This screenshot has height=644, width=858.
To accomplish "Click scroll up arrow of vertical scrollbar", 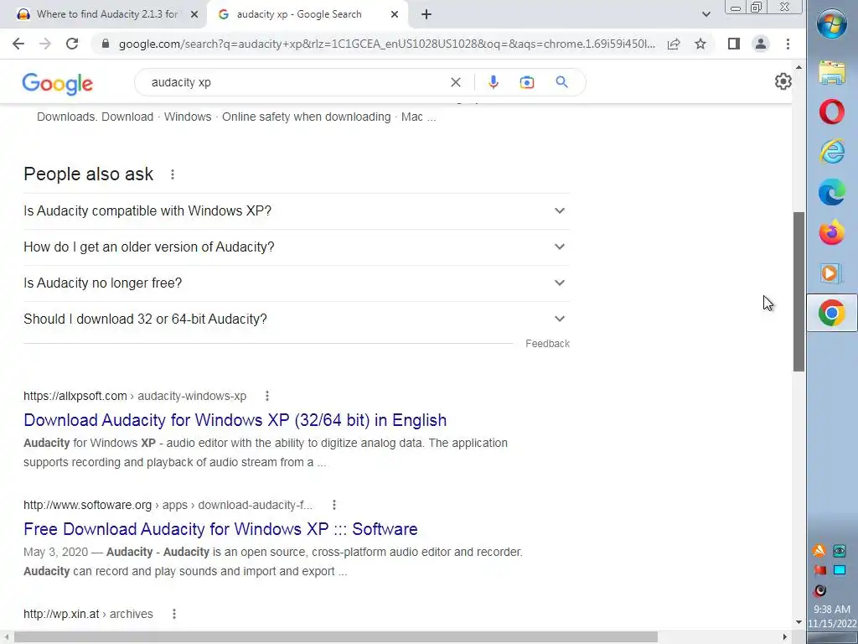I will 799,67.
